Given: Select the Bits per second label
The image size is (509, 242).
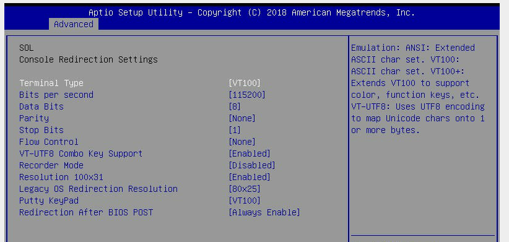Looking at the screenshot, I should [x=56, y=95].
